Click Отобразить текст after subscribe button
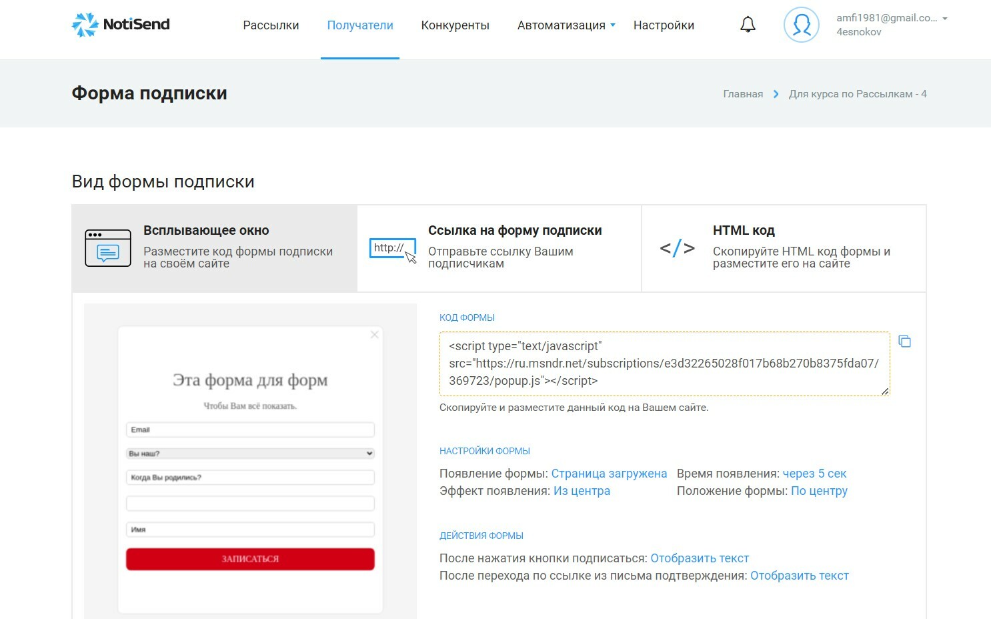Viewport: 991px width, 619px height. [700, 558]
